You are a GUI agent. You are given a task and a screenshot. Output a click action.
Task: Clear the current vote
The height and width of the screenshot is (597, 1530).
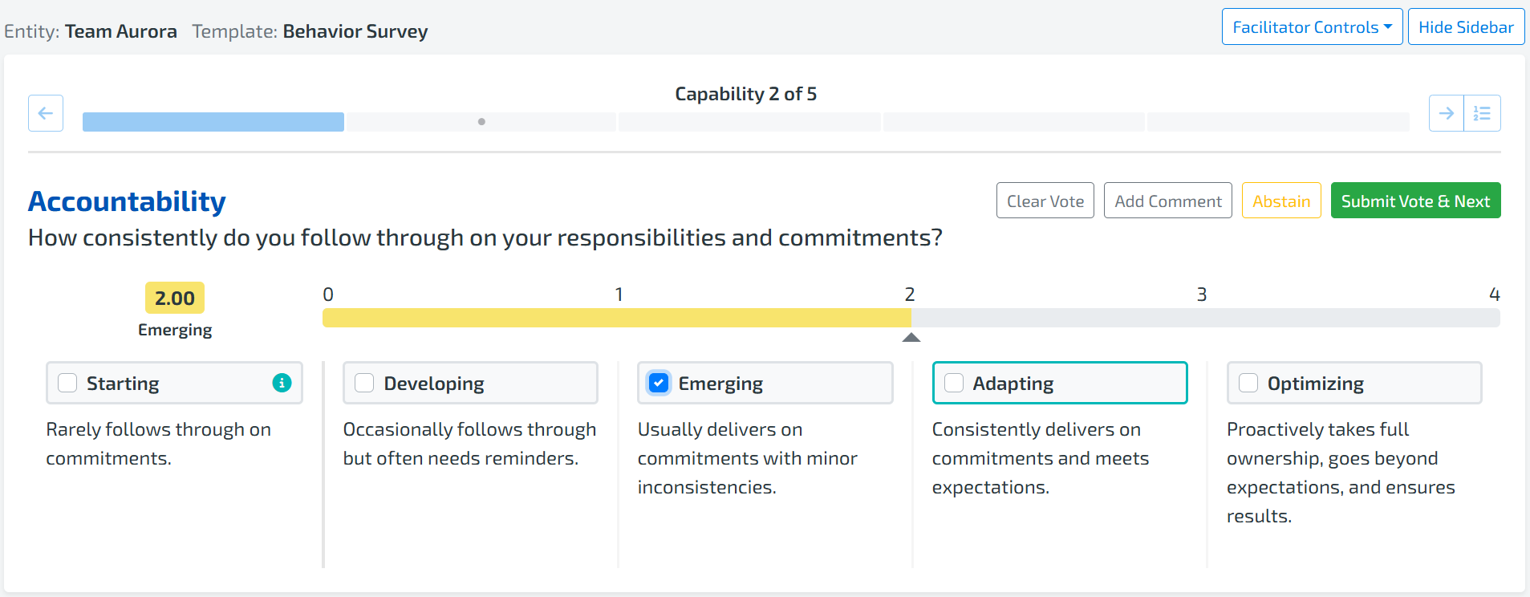1045,201
